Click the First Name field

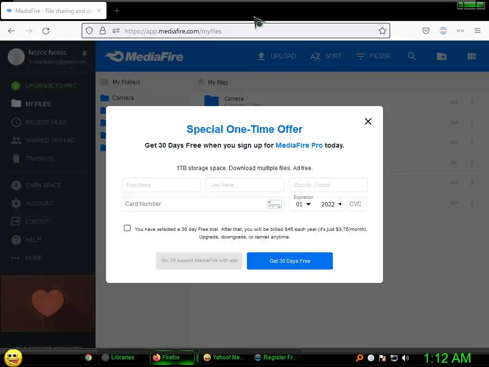[161, 185]
